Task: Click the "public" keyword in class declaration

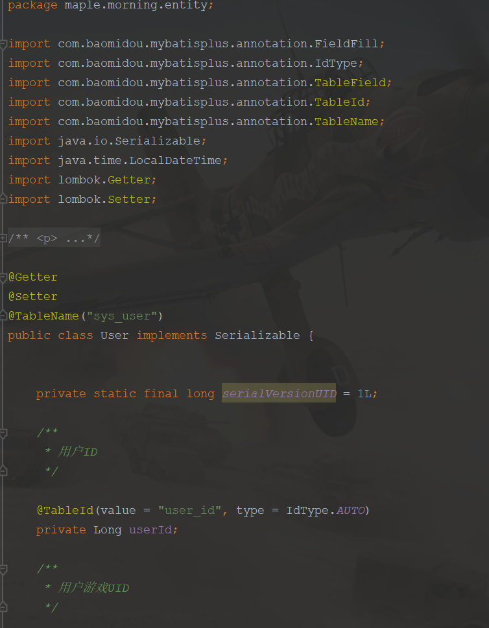Action: [29, 336]
